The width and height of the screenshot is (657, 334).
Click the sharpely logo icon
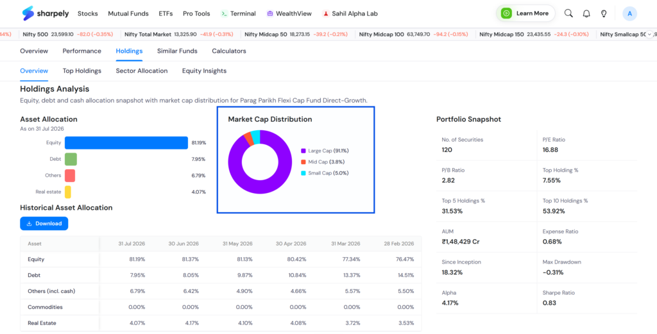point(28,13)
